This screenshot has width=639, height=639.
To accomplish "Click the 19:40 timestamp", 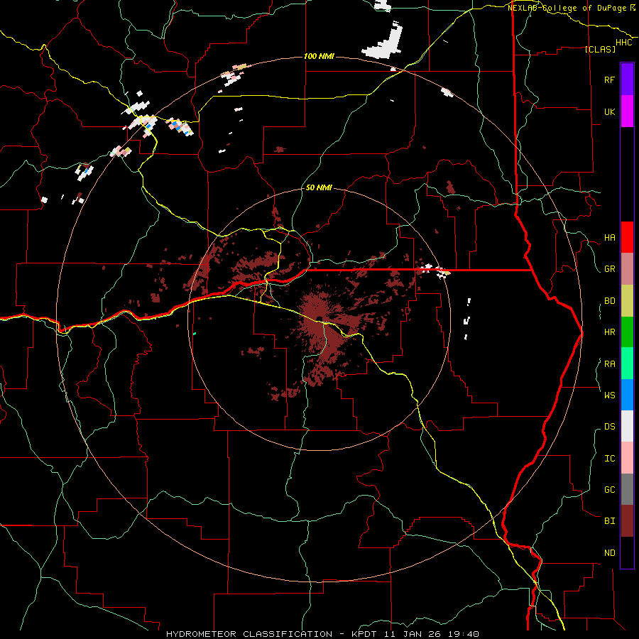I will pyautogui.click(x=465, y=634).
